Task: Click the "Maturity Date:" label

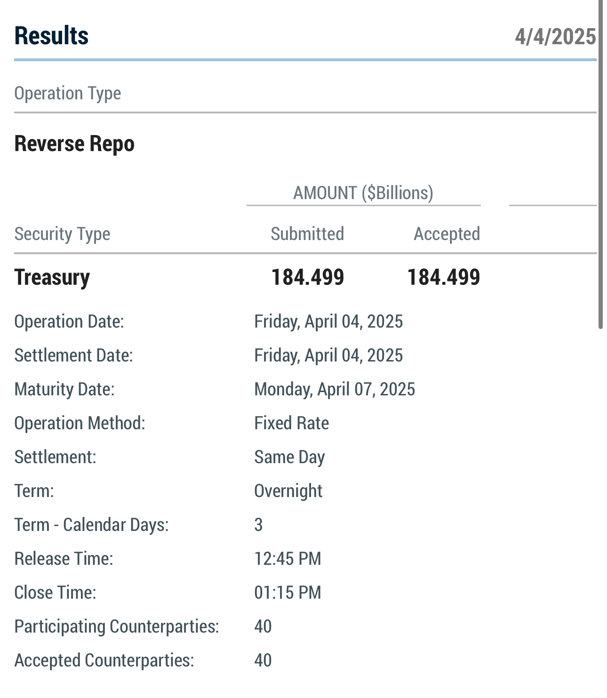Action: (64, 389)
